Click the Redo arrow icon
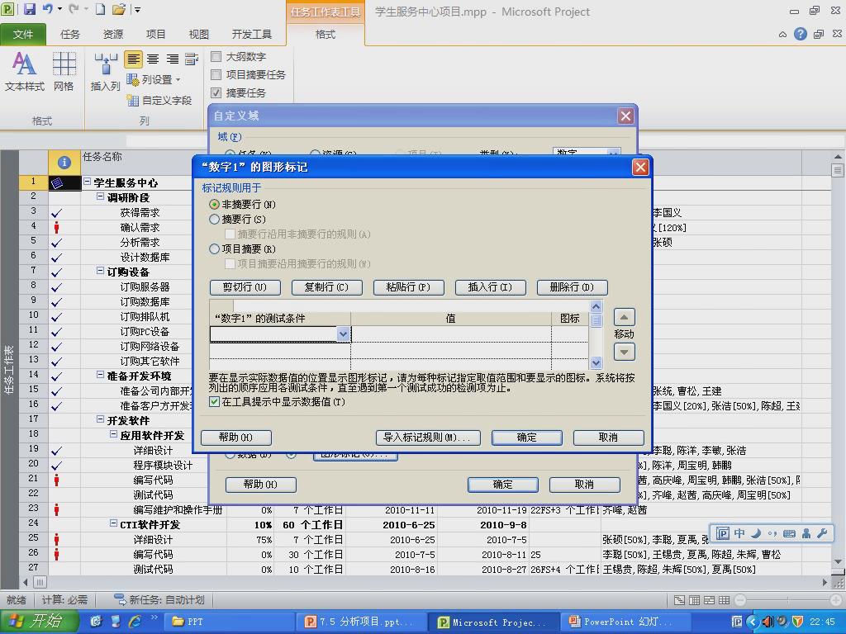 pyautogui.click(x=73, y=9)
